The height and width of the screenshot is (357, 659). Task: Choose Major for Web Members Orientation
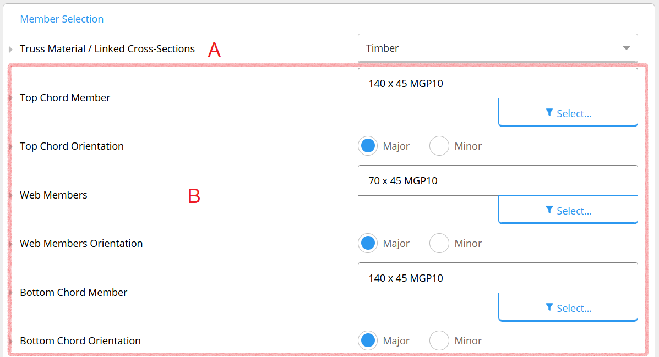click(368, 243)
